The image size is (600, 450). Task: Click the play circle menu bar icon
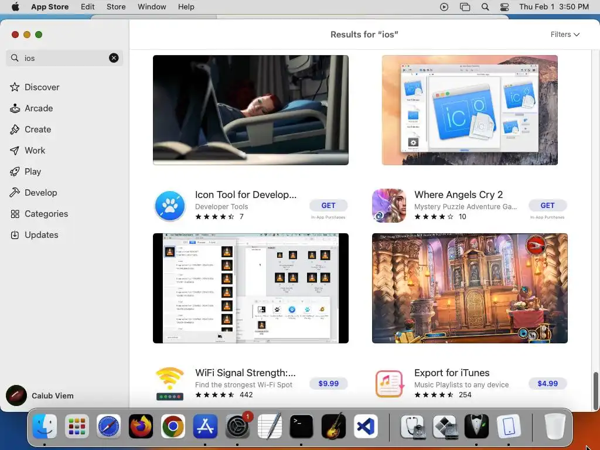pyautogui.click(x=444, y=7)
